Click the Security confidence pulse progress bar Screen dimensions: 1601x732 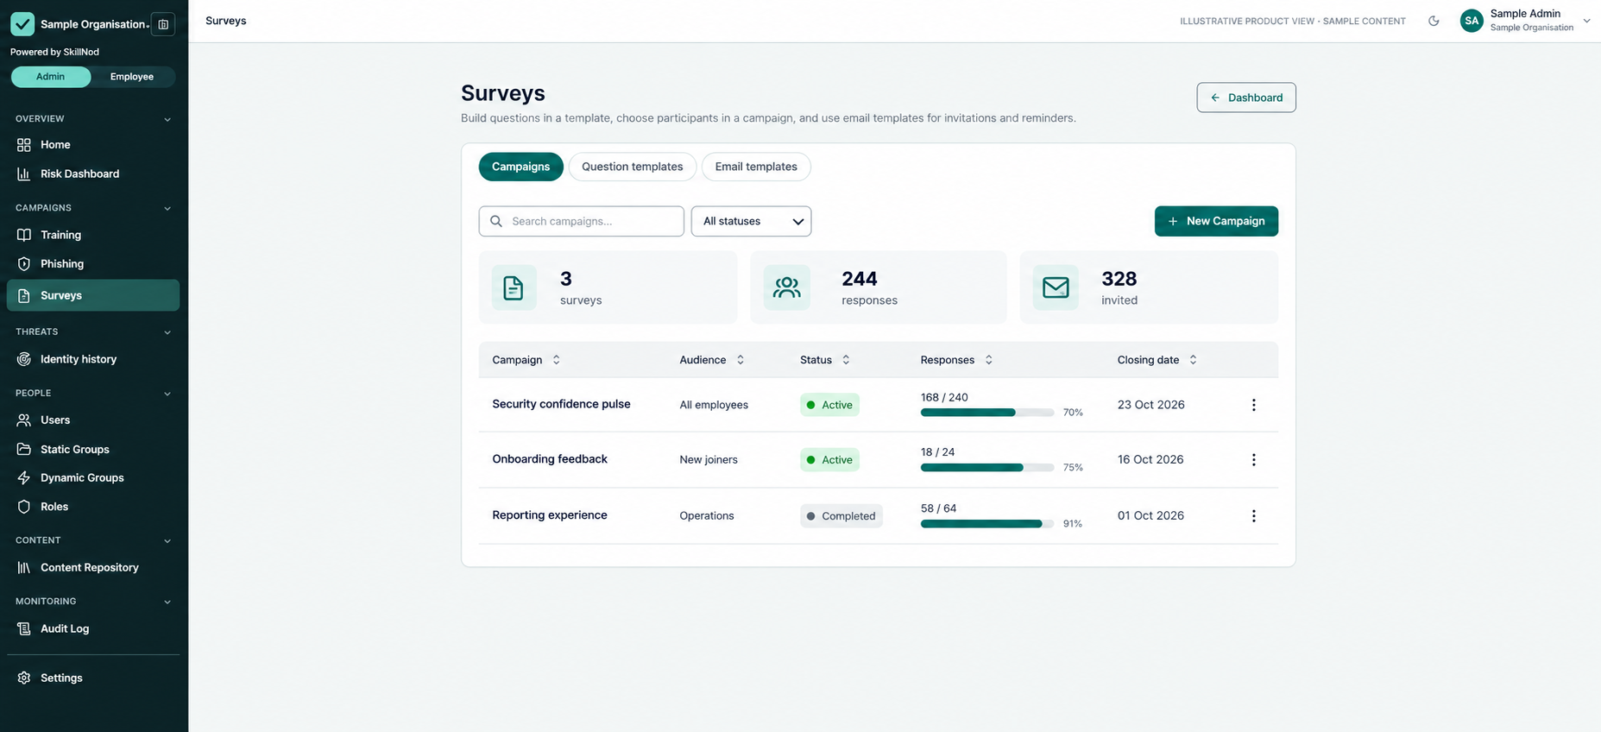[x=987, y=413]
